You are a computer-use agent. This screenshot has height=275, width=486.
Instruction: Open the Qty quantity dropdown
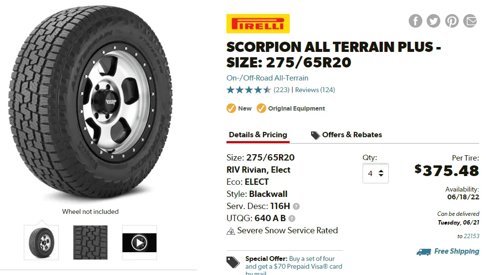click(375, 173)
